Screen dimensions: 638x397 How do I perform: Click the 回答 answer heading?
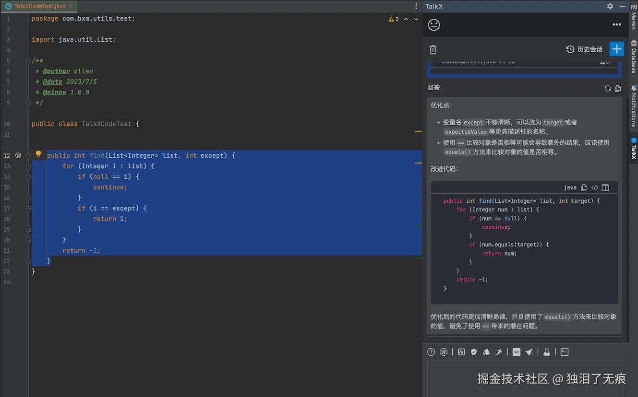click(x=433, y=88)
